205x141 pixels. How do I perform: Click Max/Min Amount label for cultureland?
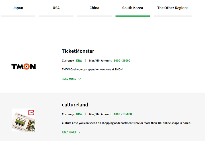(x=100, y=114)
